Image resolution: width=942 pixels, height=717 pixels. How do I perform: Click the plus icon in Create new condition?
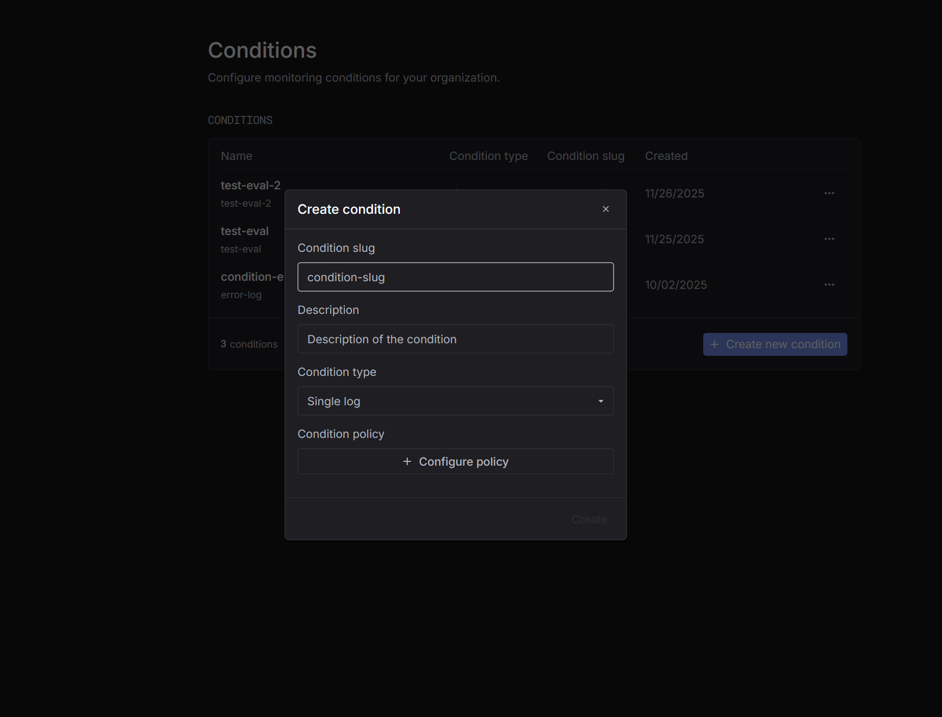(x=715, y=344)
